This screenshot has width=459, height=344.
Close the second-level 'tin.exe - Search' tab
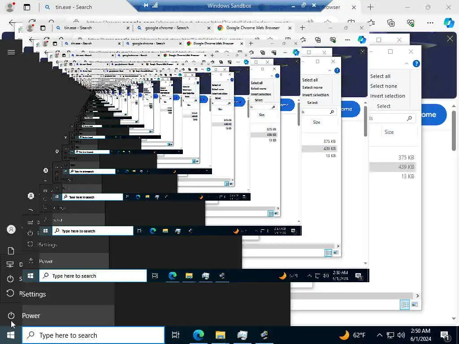[128, 28]
